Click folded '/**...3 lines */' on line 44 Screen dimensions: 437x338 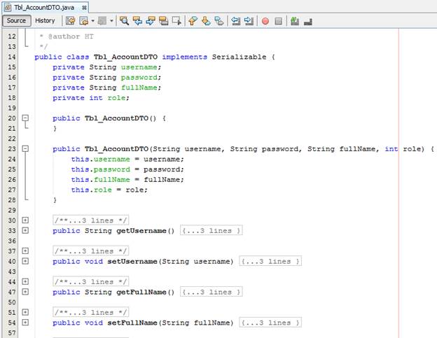(91, 281)
